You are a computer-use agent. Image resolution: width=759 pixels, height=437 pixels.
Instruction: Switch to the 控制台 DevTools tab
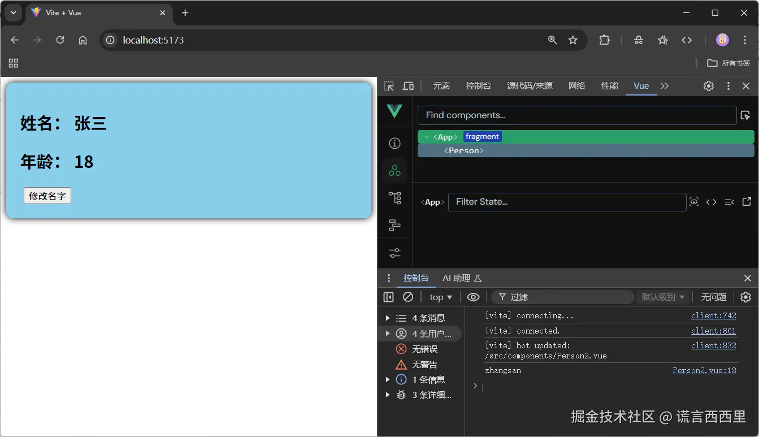[478, 86]
